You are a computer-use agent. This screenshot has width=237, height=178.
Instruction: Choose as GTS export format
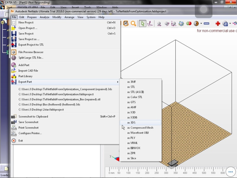[140, 102]
